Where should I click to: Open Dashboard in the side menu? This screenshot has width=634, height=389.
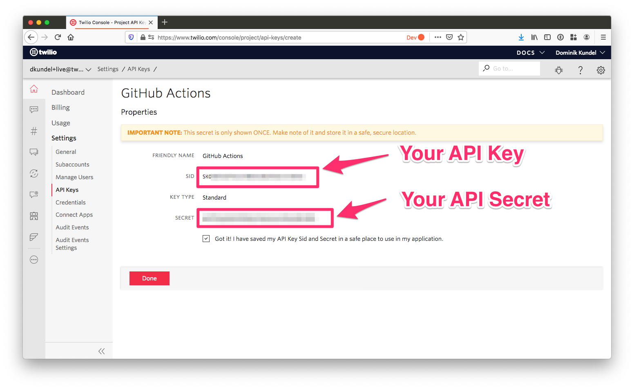coord(68,93)
